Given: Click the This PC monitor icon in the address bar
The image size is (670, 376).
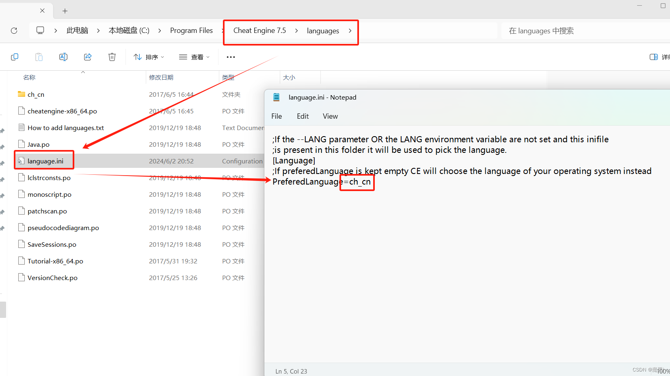Looking at the screenshot, I should click(x=40, y=30).
